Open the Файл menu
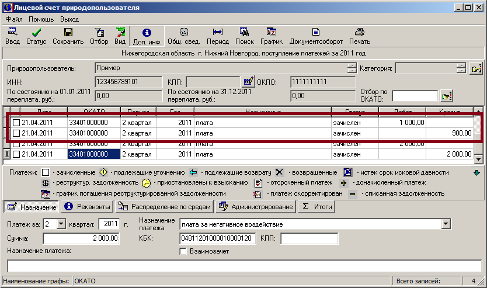The image size is (487, 288). click(13, 19)
